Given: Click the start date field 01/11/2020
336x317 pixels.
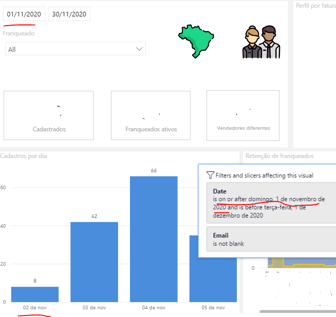Looking at the screenshot, I should [24, 14].
